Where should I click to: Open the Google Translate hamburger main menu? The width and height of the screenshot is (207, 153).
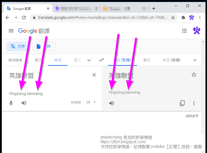click(11, 31)
